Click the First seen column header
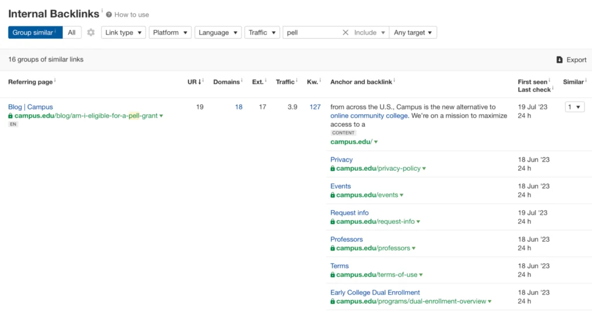The height and width of the screenshot is (311, 592). coord(532,82)
